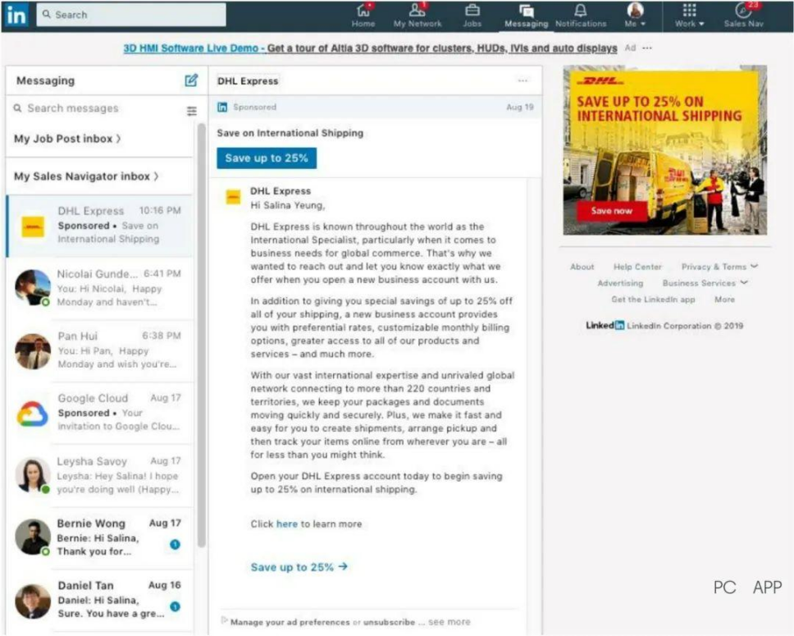Click the Sponsored LinkedIn icon in message header

pyautogui.click(x=222, y=107)
